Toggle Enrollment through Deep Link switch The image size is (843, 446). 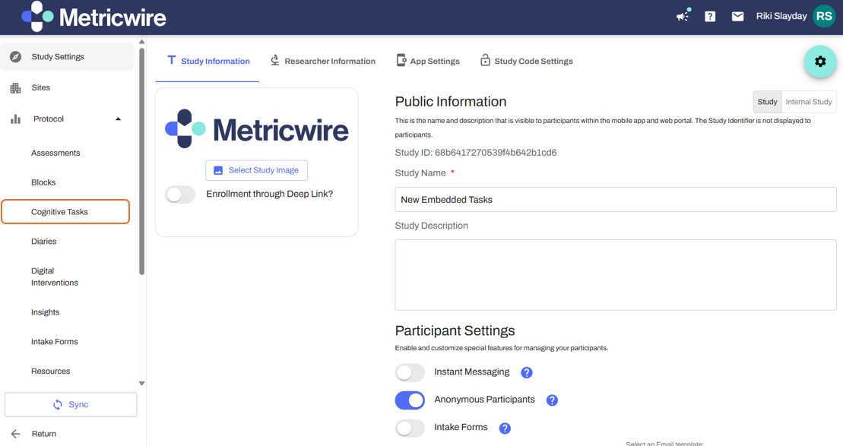pos(180,195)
